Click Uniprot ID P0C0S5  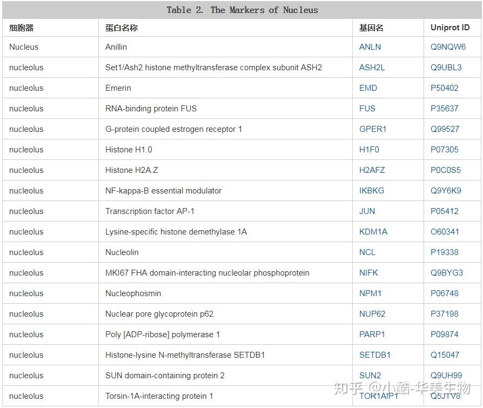(446, 170)
